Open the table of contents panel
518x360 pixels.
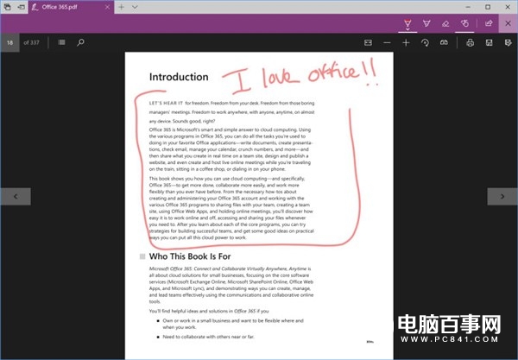click(x=61, y=42)
